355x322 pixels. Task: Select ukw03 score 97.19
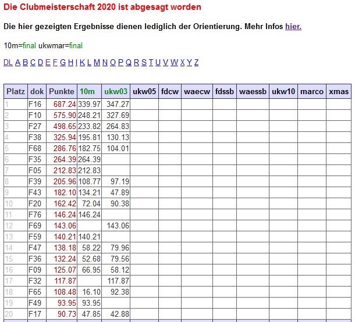[x=116, y=181]
